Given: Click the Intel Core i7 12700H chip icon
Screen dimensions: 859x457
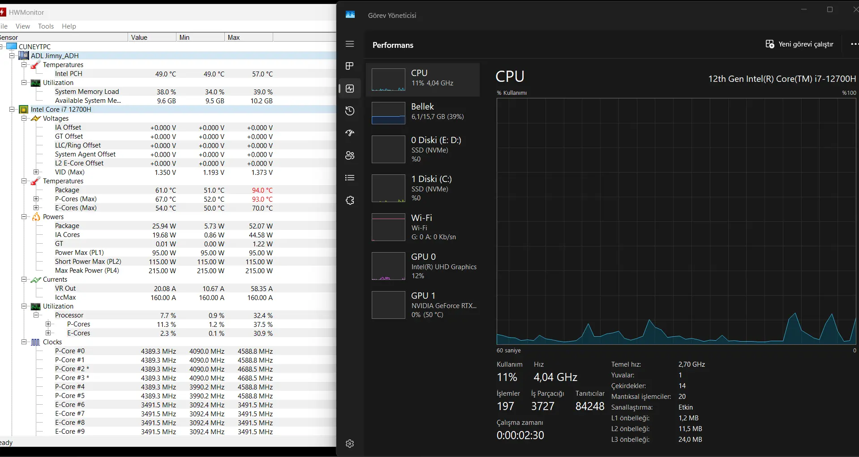Looking at the screenshot, I should [x=24, y=110].
